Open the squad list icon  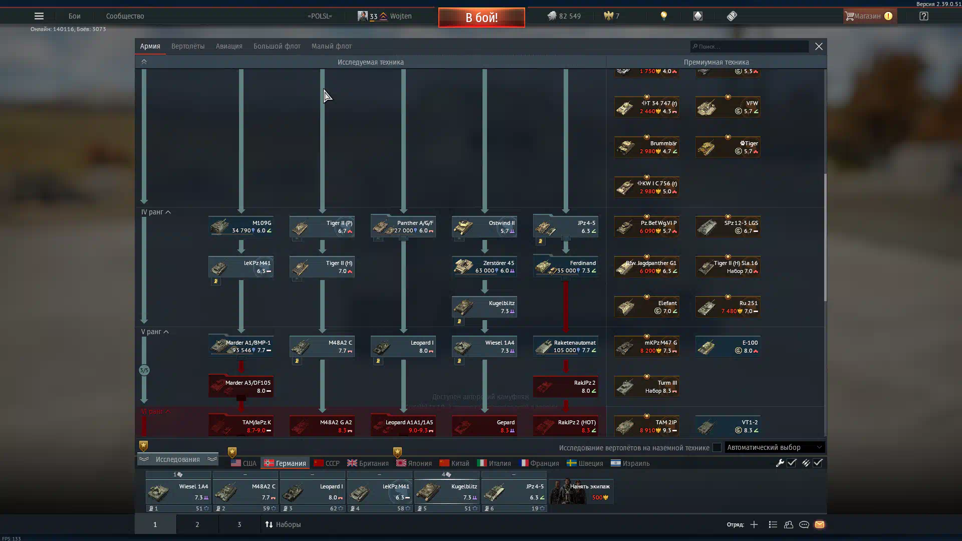click(x=773, y=524)
